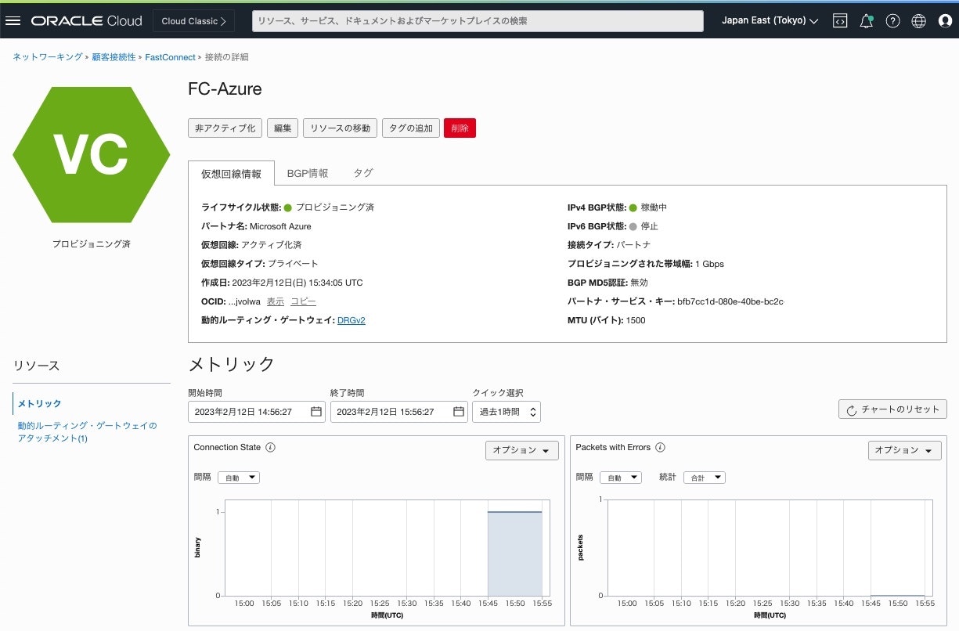Open options dropdown for Packets with Errors chart
Screen dimensions: 959x631
pos(904,450)
